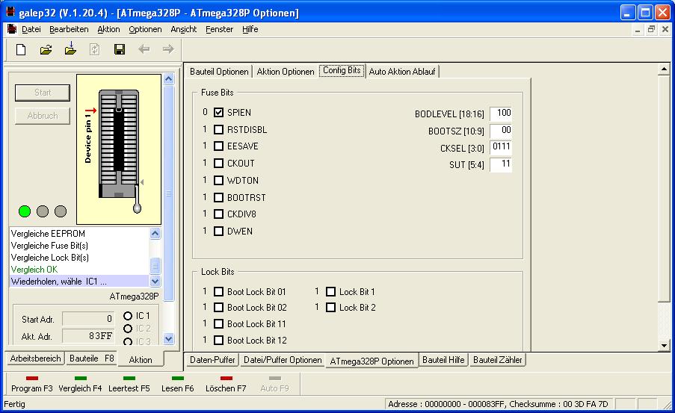
Task: Click the galep32 icon in the menu bar
Action: pos(12,29)
